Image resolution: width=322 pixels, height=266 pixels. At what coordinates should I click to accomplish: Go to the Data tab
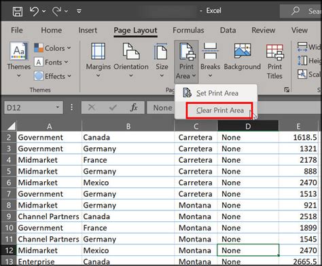tap(228, 30)
